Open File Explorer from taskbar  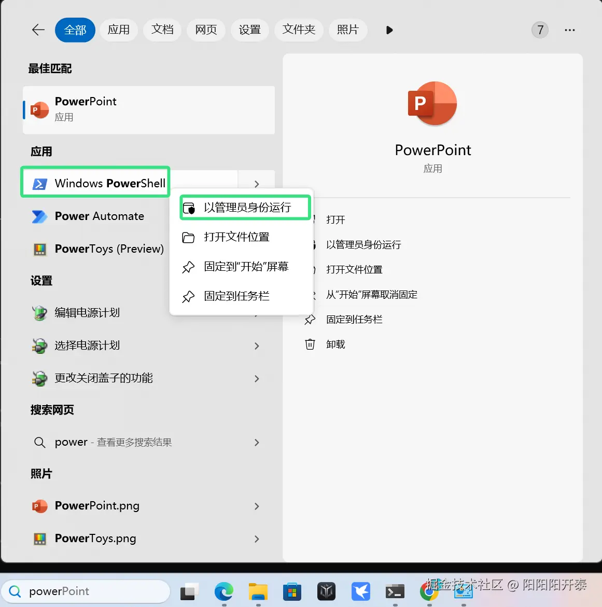258,591
